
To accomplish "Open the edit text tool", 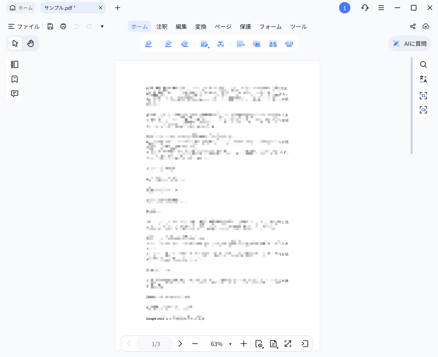I will point(204,43).
